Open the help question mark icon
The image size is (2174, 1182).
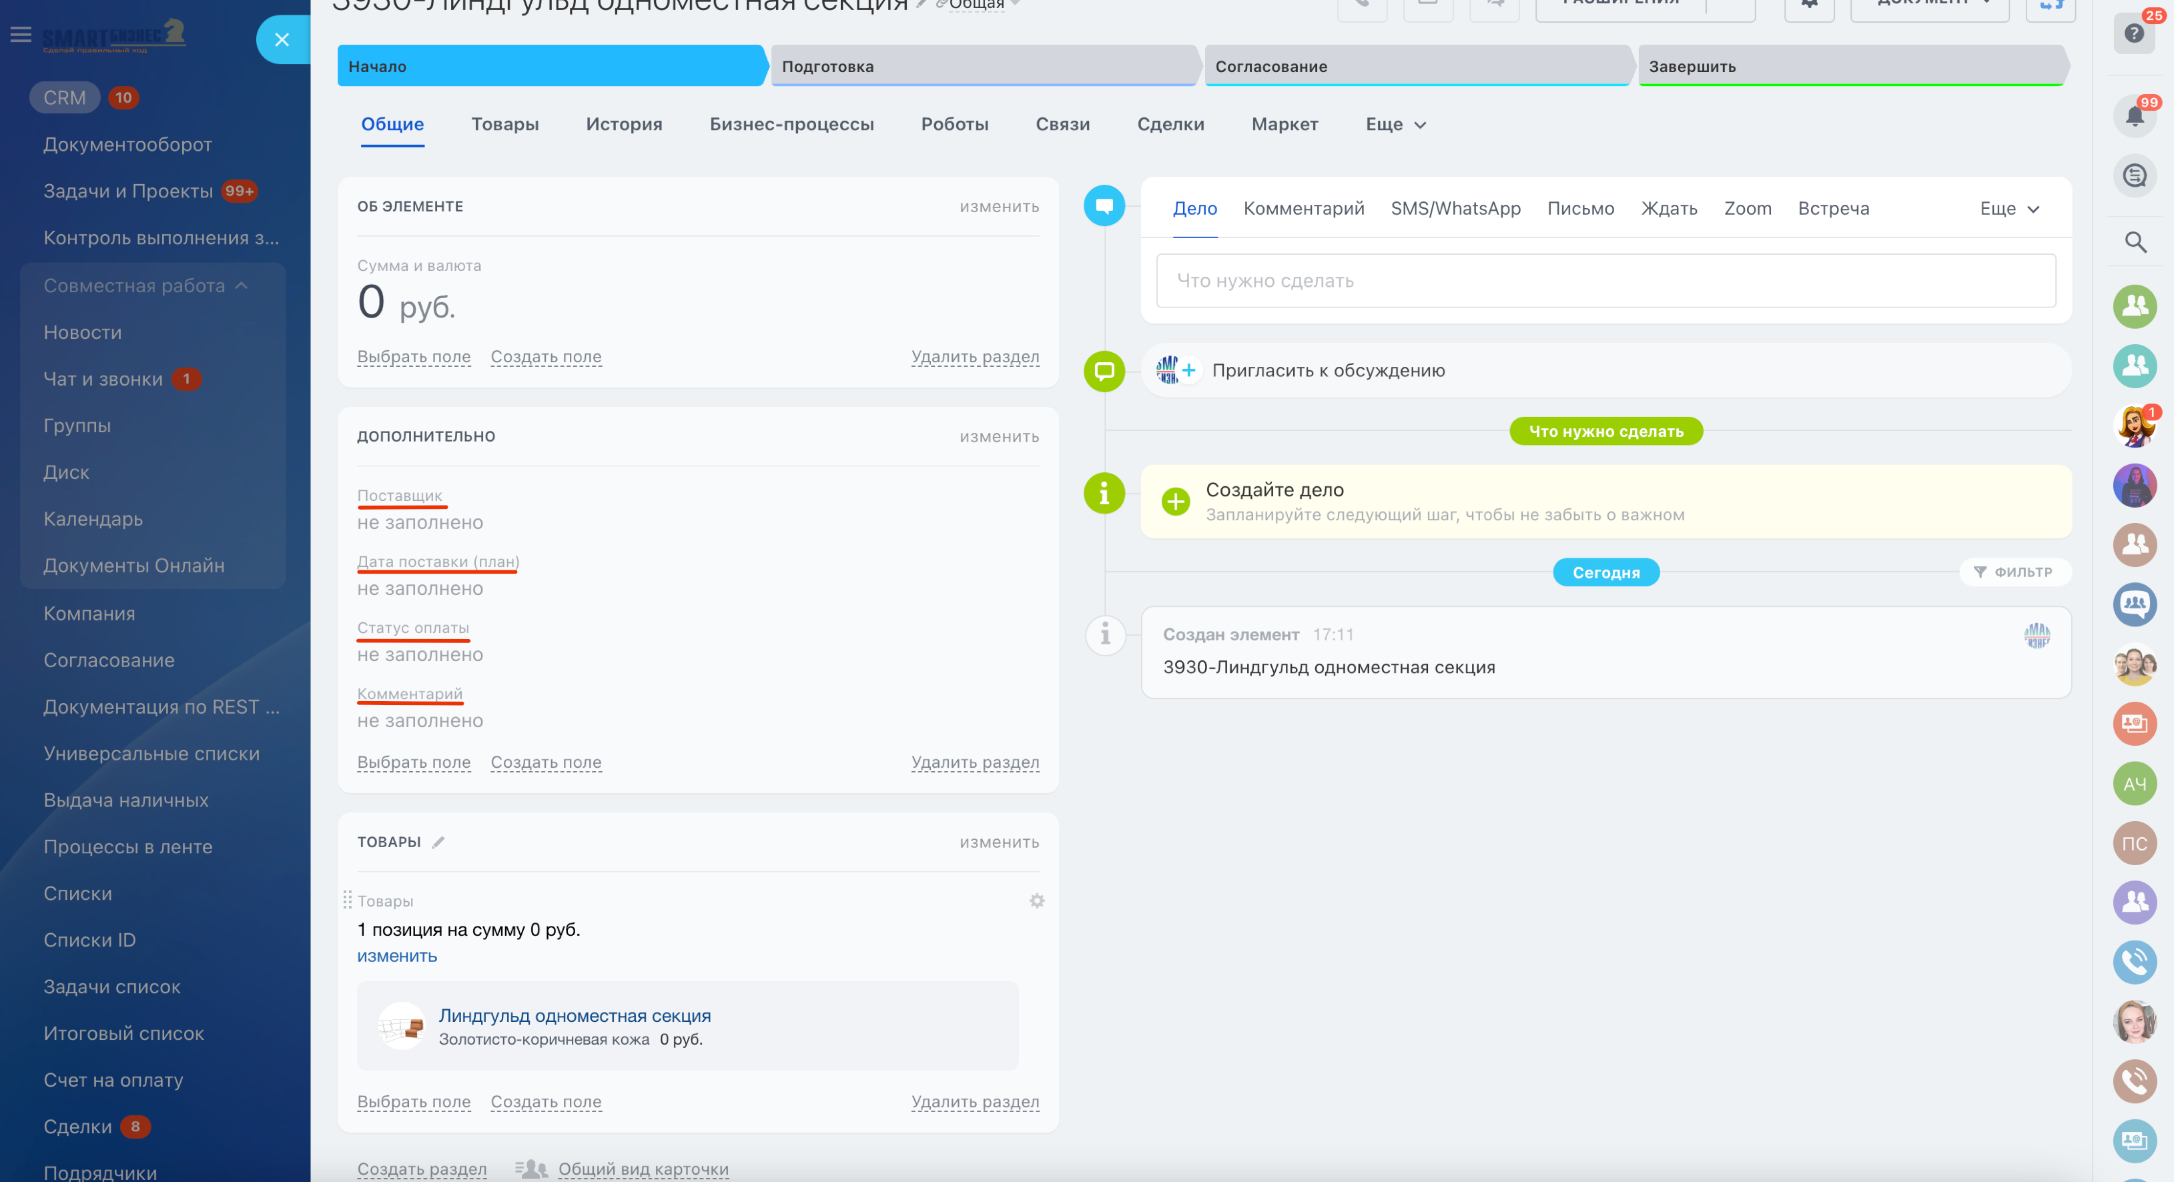click(x=2133, y=34)
